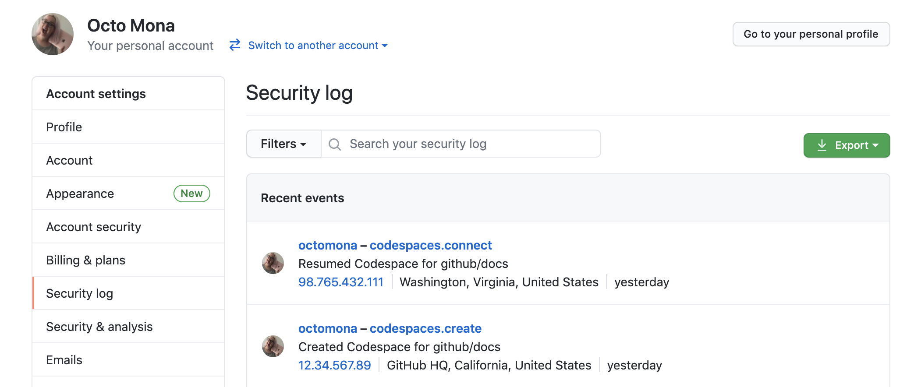The height and width of the screenshot is (387, 914).
Task: Select Emails in the settings sidebar
Action: click(x=64, y=359)
